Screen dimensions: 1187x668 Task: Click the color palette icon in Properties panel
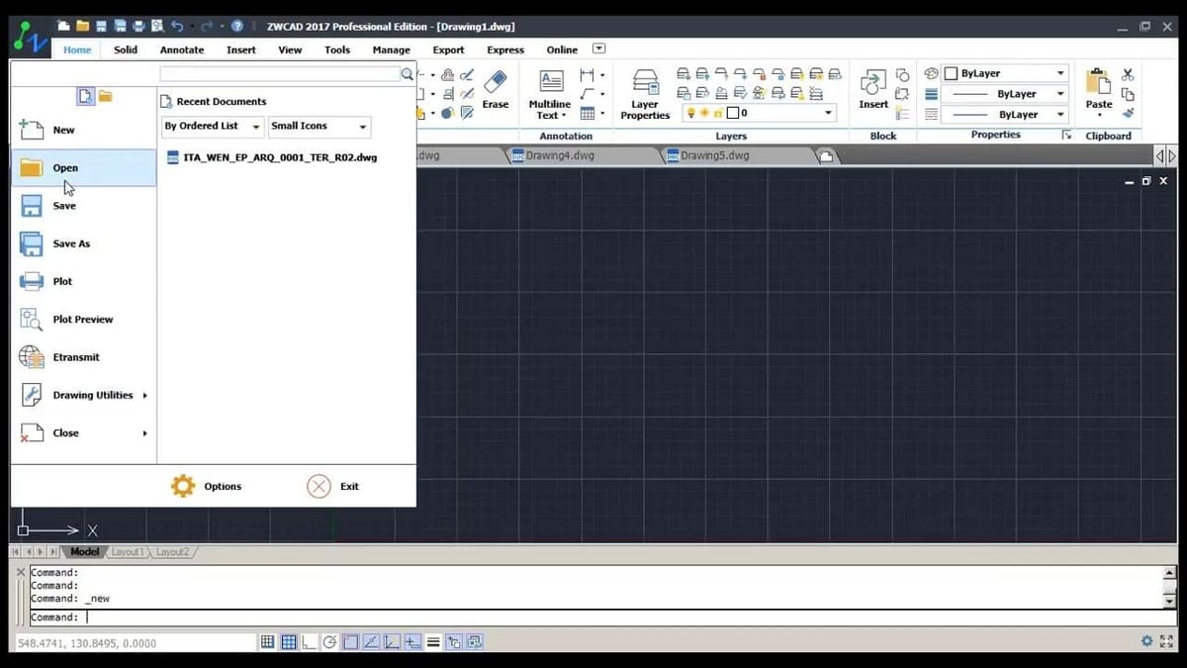(931, 73)
